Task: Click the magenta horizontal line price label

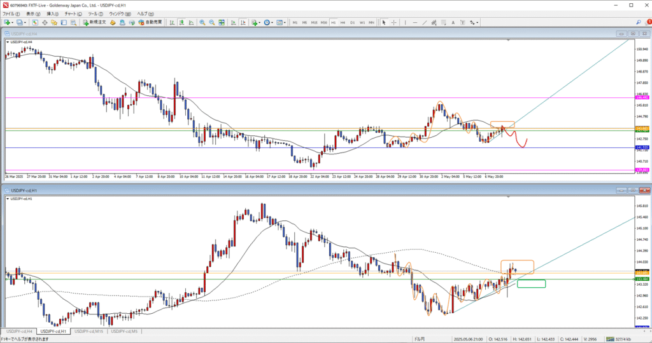Action: (641, 97)
